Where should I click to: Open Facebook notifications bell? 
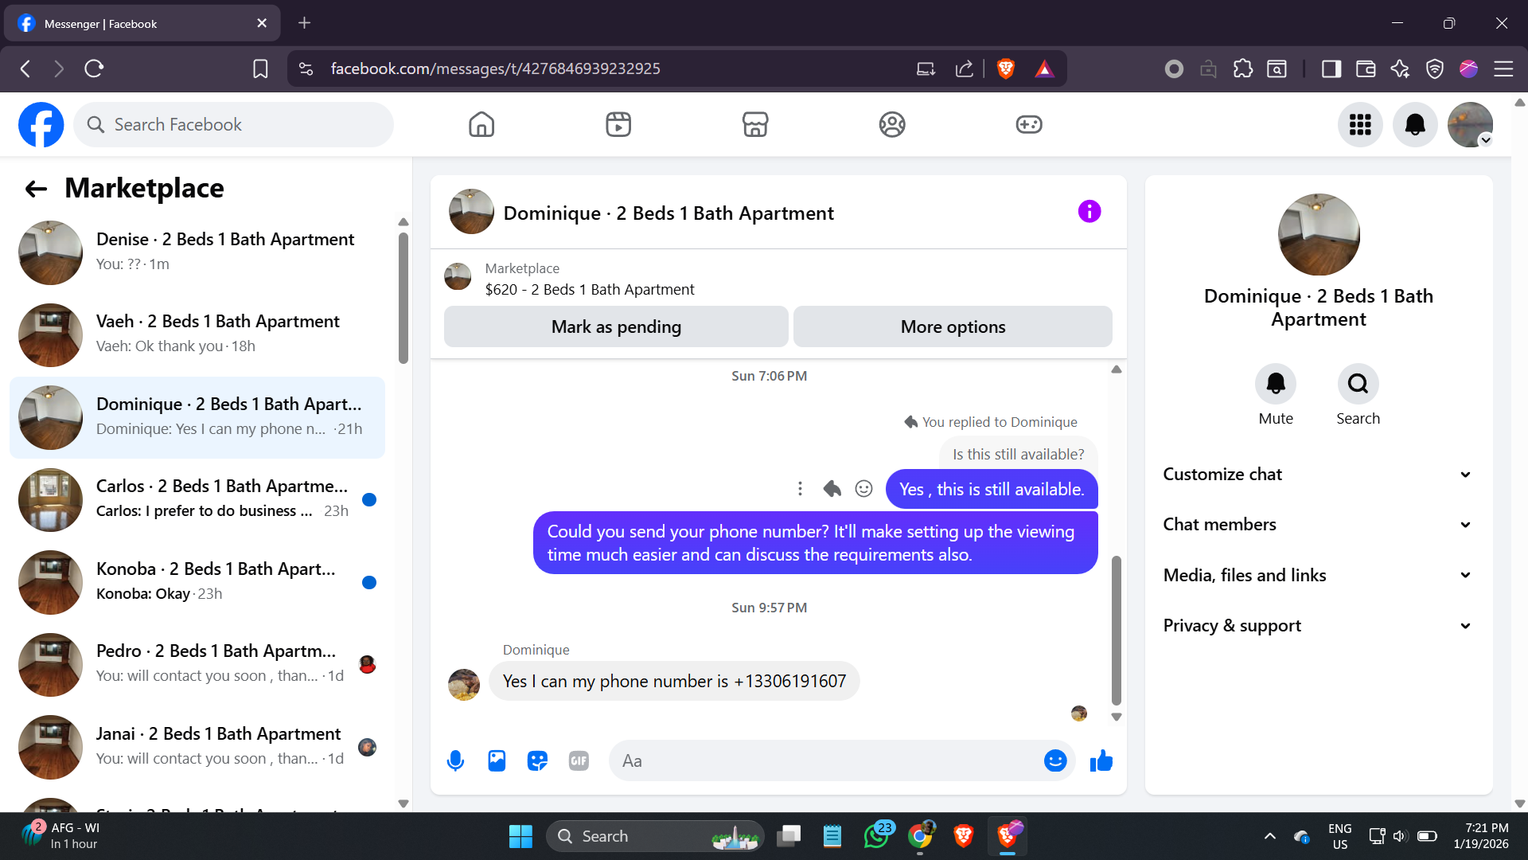click(1414, 124)
